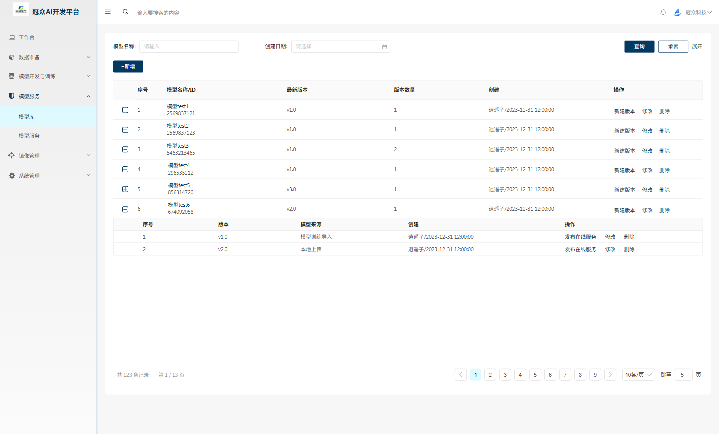
Task: Click the calendar icon in date field
Action: [x=384, y=47]
